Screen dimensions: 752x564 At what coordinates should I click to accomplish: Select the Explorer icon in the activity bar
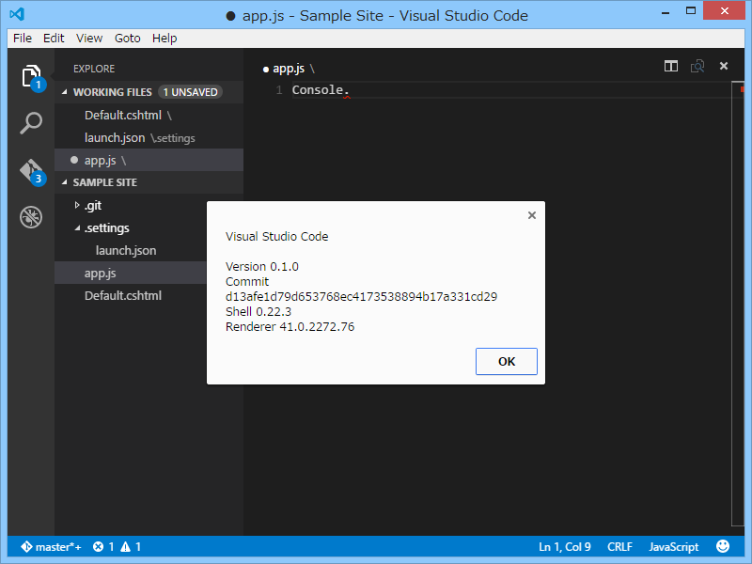30,77
